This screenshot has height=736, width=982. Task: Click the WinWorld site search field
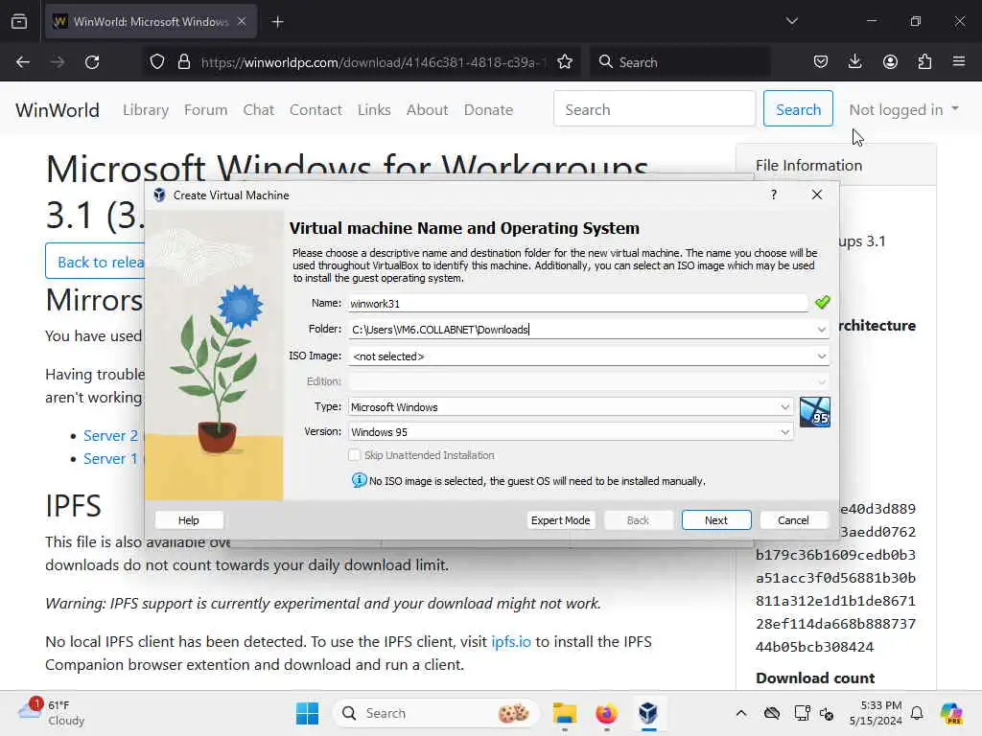tap(654, 109)
